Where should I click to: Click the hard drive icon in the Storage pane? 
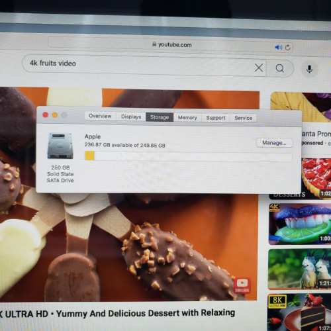click(x=60, y=146)
